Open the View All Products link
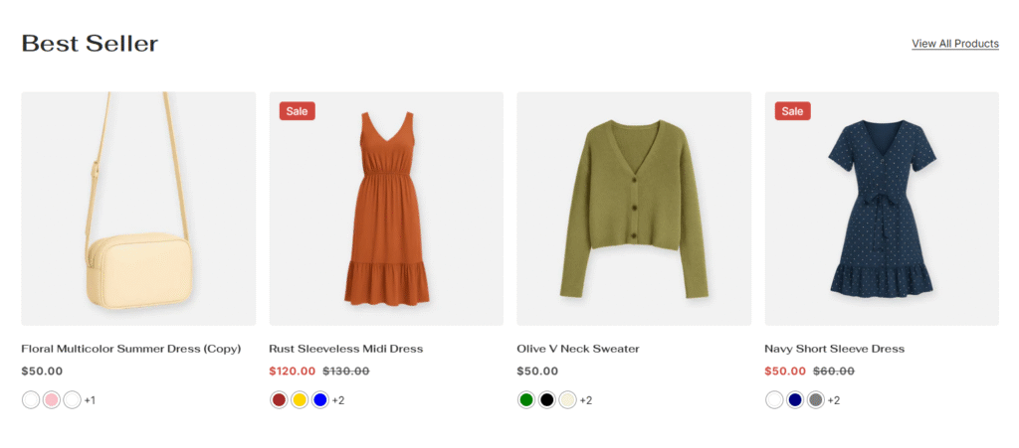1019x448 pixels. pyautogui.click(x=954, y=44)
